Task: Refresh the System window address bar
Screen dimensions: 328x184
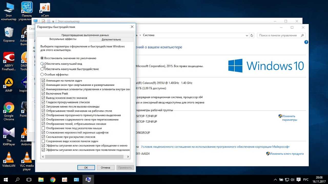Action: pos(252,36)
